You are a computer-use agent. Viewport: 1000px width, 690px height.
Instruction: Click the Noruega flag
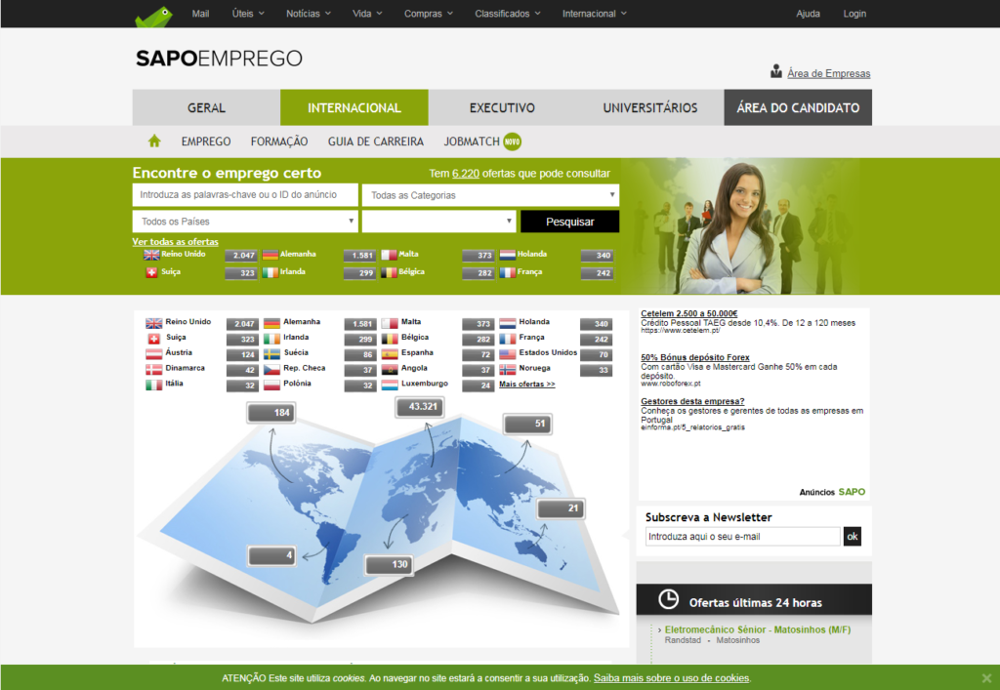click(508, 370)
